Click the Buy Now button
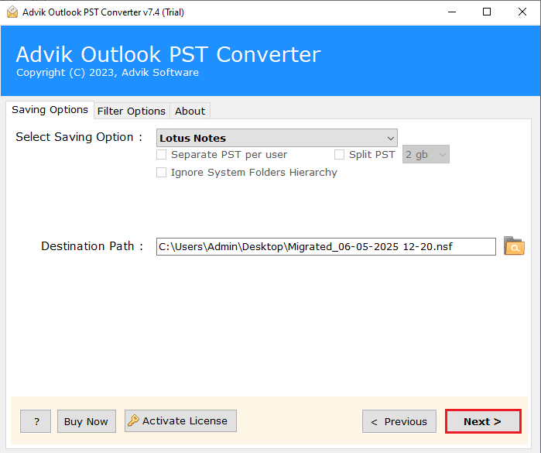Screen dimensions: 541x453 tap(86, 421)
